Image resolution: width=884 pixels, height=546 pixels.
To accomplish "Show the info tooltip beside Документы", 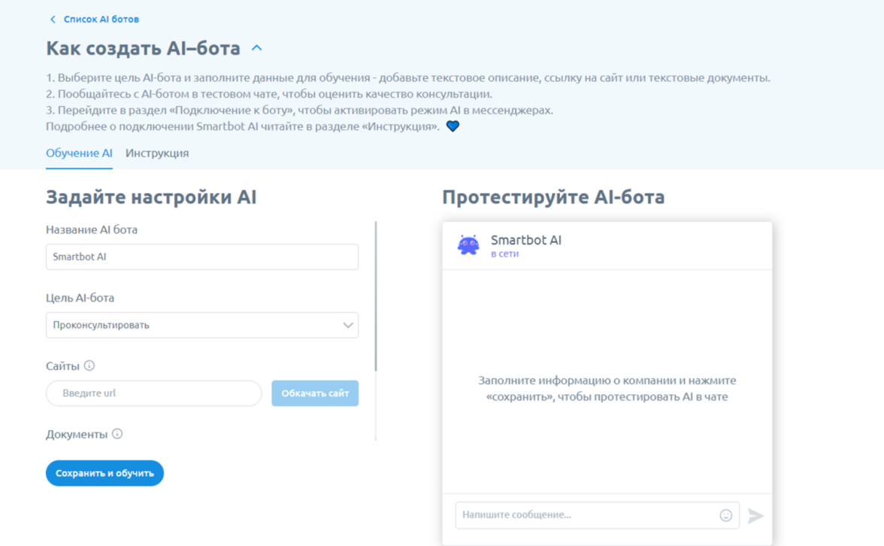I will [117, 434].
